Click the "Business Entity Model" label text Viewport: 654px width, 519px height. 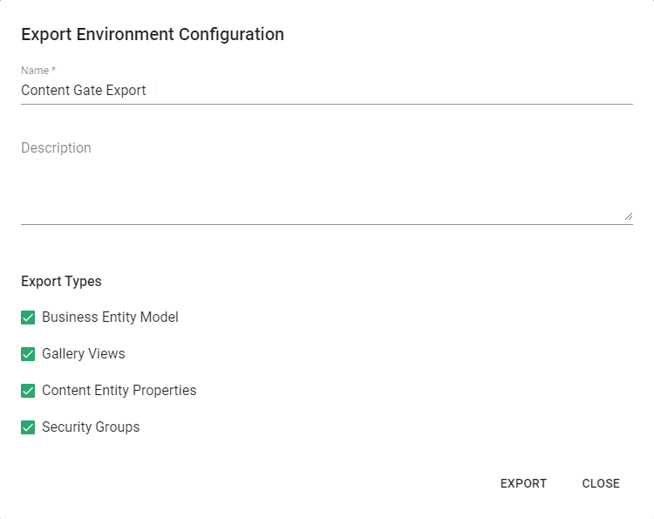click(110, 318)
